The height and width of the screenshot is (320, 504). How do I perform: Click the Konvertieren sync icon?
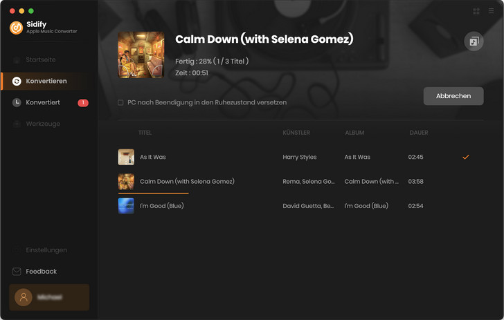(17, 81)
